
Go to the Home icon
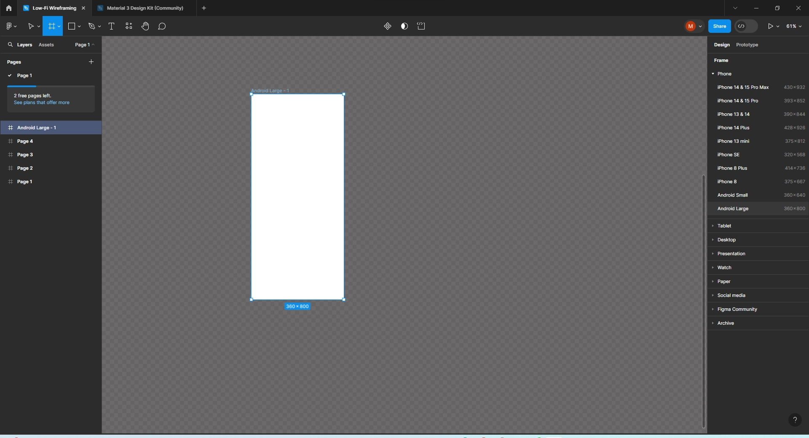pyautogui.click(x=8, y=8)
